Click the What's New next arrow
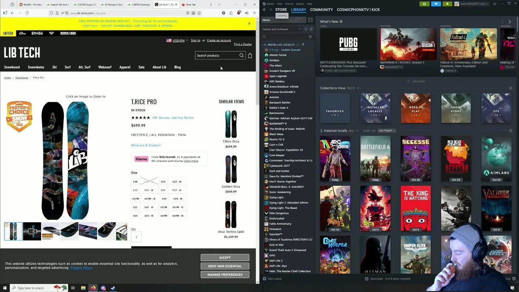 (x=510, y=21)
